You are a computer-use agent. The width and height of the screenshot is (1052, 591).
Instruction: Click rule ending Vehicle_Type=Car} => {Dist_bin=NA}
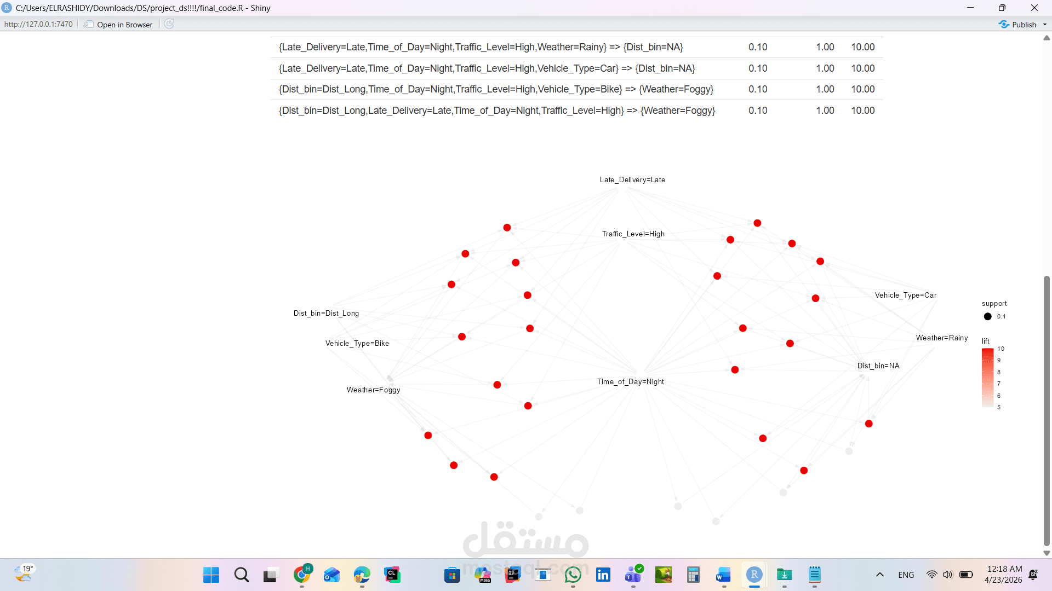click(x=487, y=68)
